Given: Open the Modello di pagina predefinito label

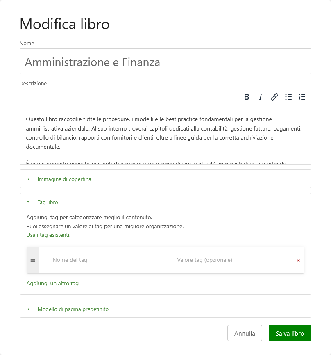Looking at the screenshot, I should tap(73, 309).
